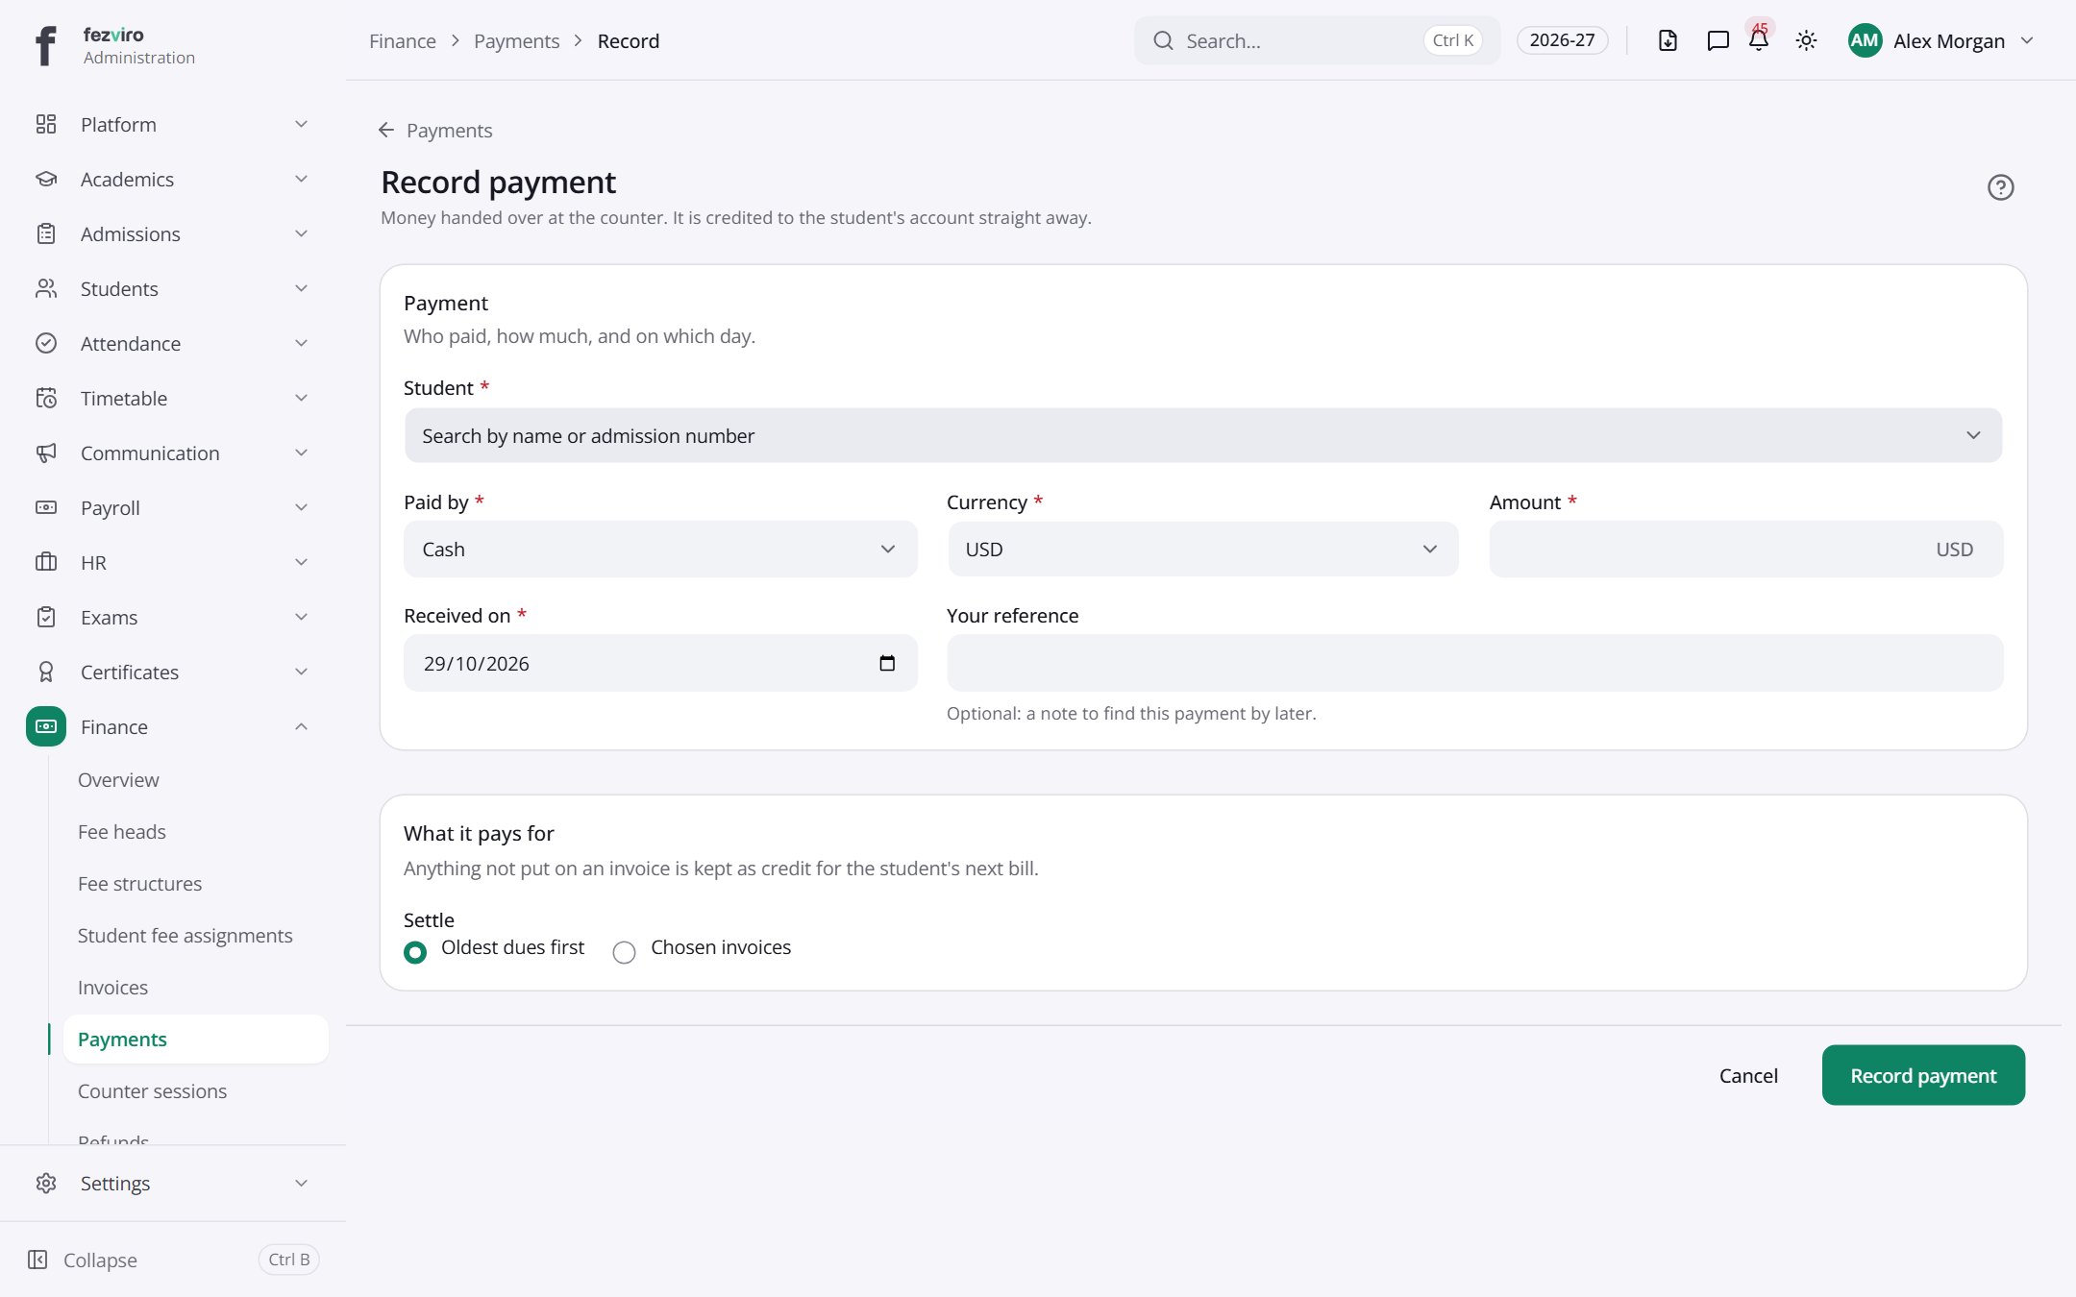Click the Payroll banknote icon

46,507
